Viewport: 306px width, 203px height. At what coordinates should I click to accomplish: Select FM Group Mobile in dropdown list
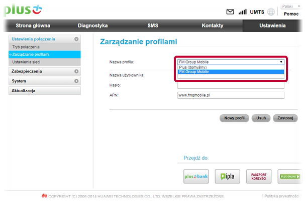231,72
